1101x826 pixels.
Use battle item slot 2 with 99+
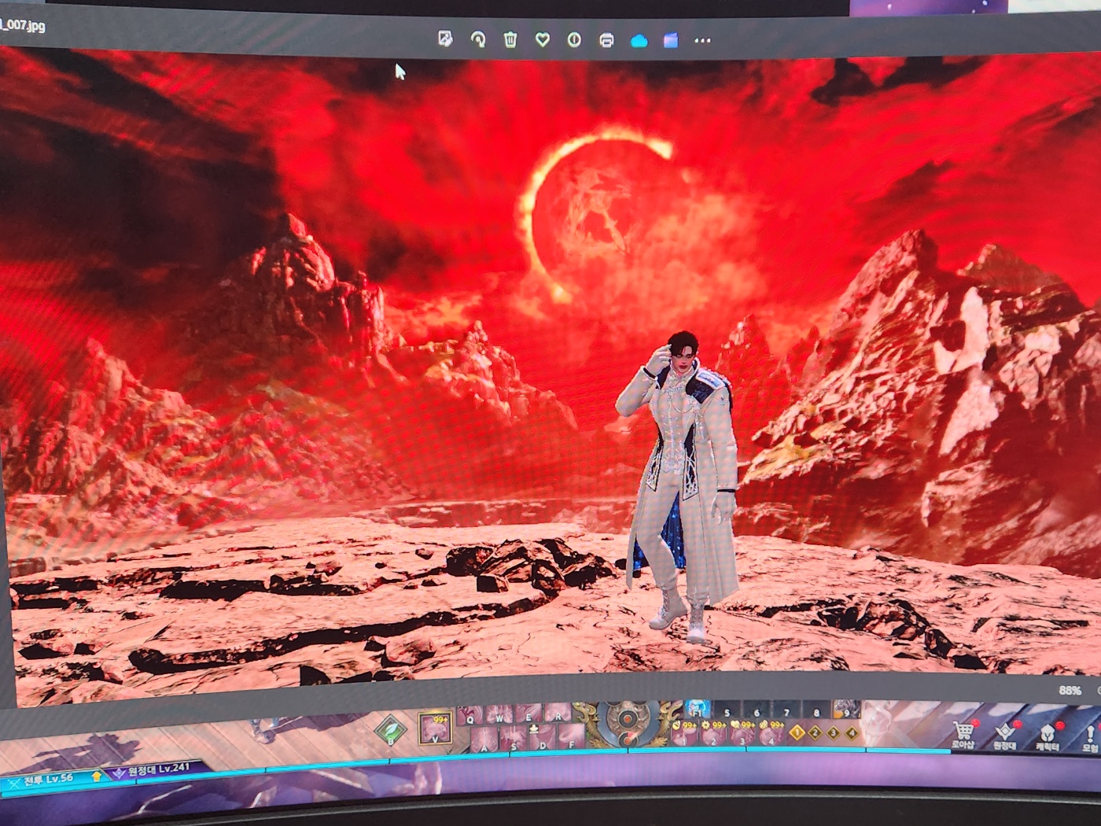point(713,733)
